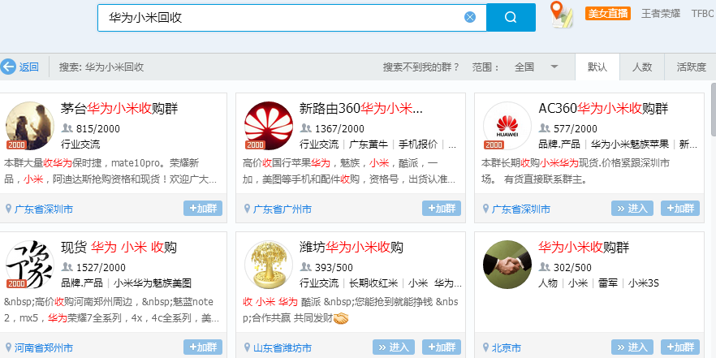Image resolution: width=716 pixels, height=358 pixels.
Task: Click location pin beside 北京市
Action: tap(485, 347)
